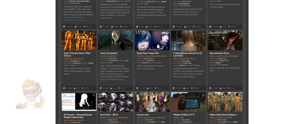Click plus icon on F-INevOblivion skinset thumbnail
Viewport: 304px width, 124px height.
[x=203, y=33]
